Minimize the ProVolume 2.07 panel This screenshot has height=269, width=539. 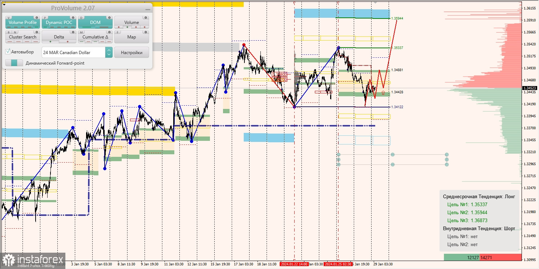(x=147, y=9)
